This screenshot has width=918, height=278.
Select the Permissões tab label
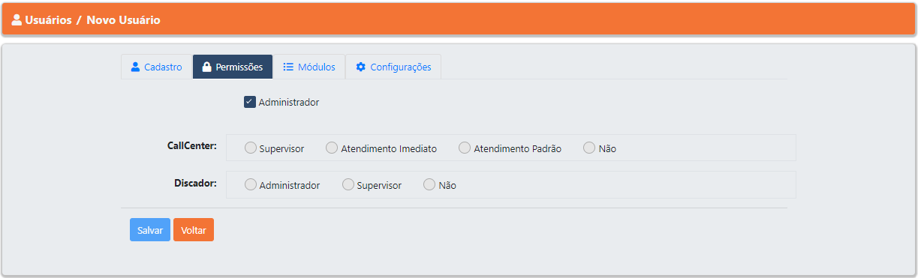click(x=239, y=67)
